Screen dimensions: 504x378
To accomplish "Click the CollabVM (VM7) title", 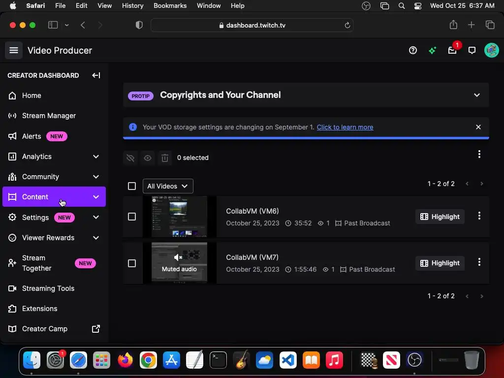I will click(x=252, y=257).
